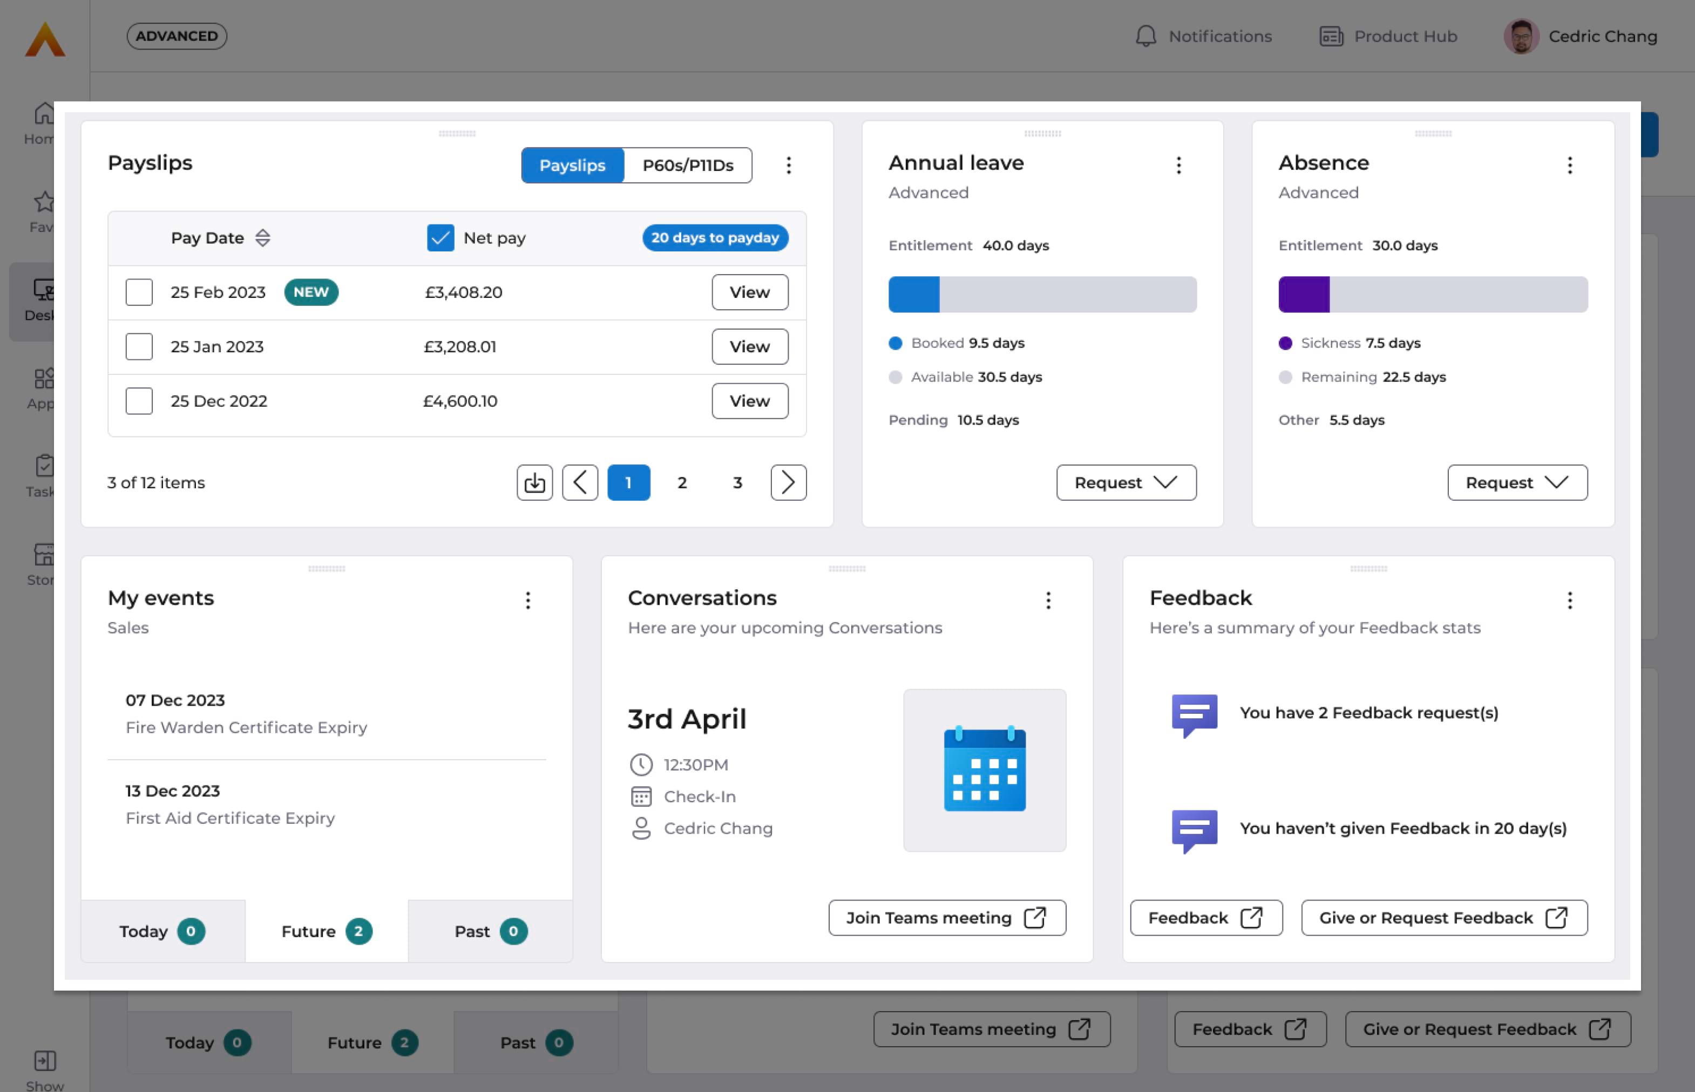Grab the Payslips card drag handle

[x=457, y=133]
